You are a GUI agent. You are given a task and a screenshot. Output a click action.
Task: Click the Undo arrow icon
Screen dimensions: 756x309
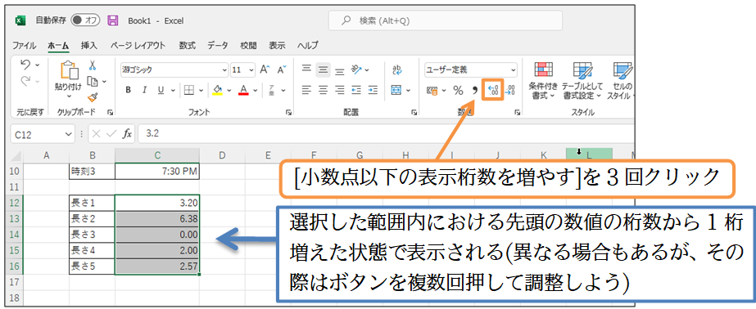[x=25, y=65]
